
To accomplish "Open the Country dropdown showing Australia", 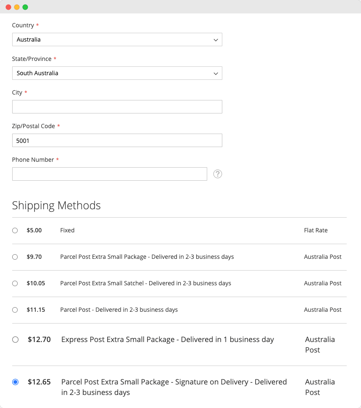I will [117, 39].
